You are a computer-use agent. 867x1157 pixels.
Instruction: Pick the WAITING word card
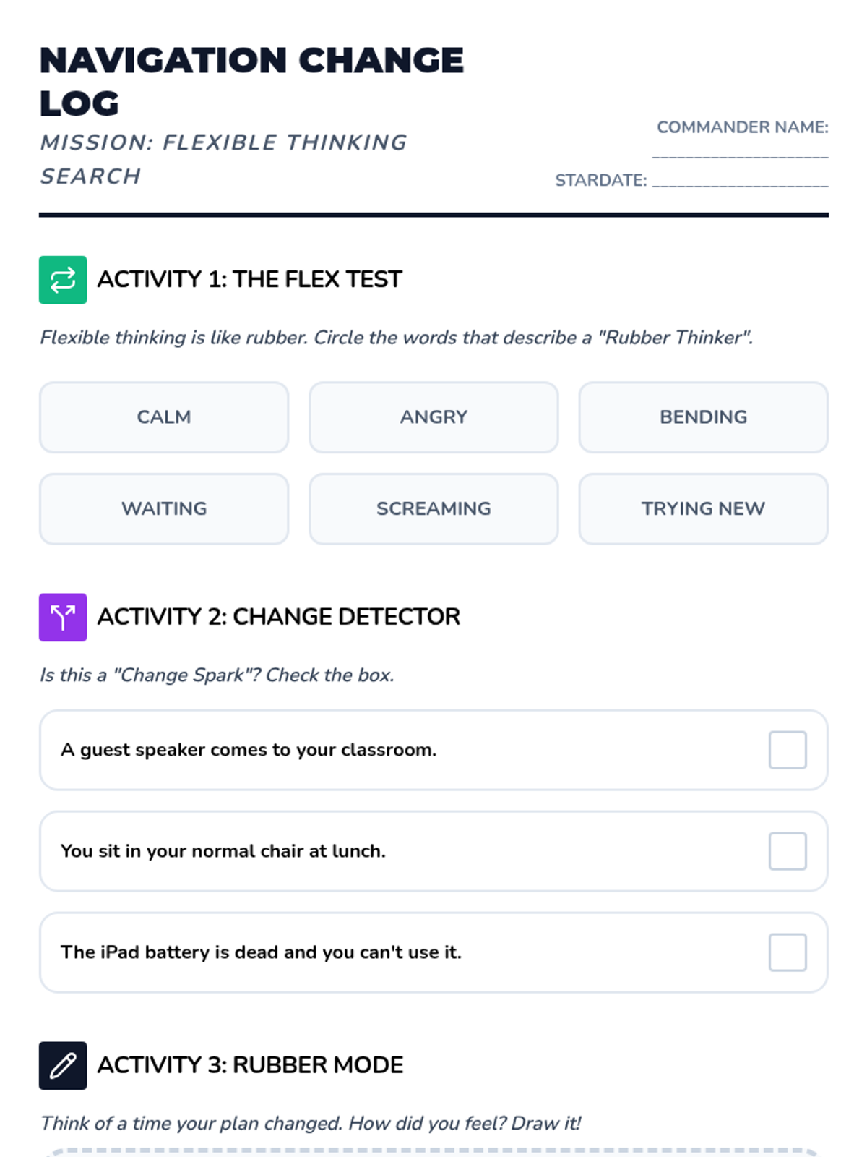pyautogui.click(x=164, y=509)
